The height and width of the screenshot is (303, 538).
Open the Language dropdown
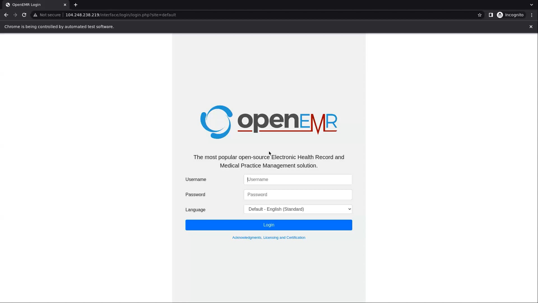(298, 209)
